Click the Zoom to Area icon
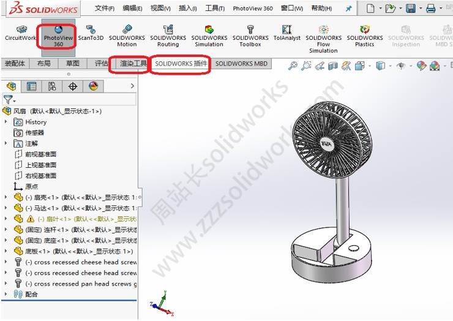 coord(306,66)
